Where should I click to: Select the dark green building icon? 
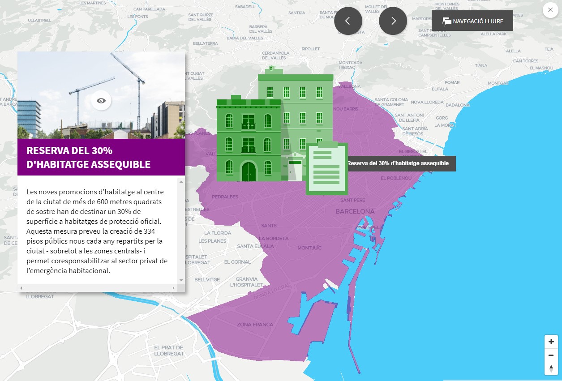[248, 141]
